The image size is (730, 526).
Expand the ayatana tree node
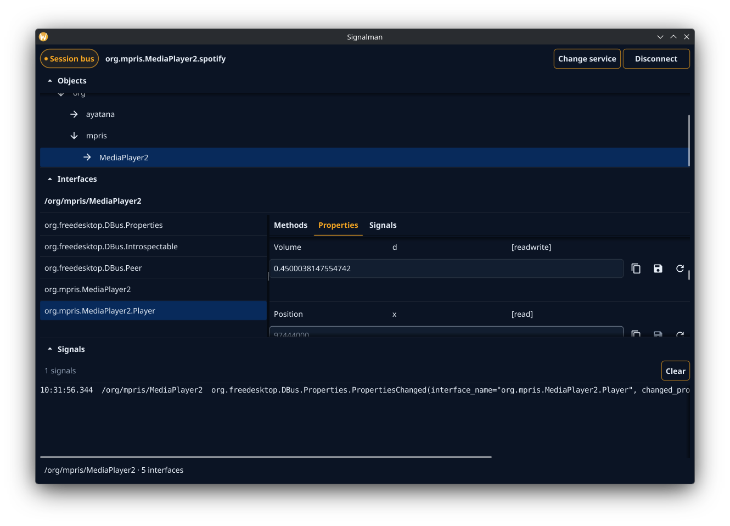click(x=74, y=114)
